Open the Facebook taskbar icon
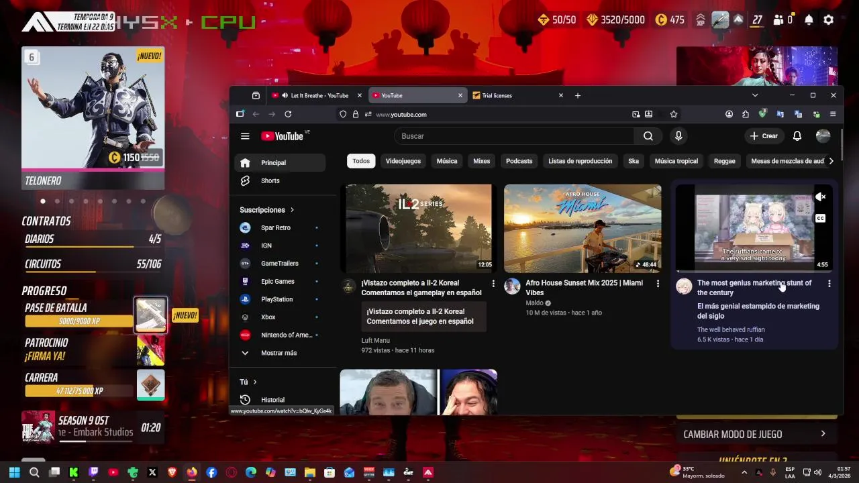Screen dimensions: 859x483 [211, 472]
